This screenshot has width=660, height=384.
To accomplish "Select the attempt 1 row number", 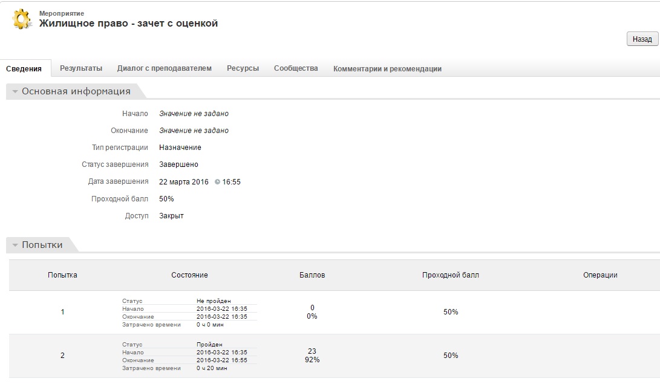I will (x=62, y=312).
